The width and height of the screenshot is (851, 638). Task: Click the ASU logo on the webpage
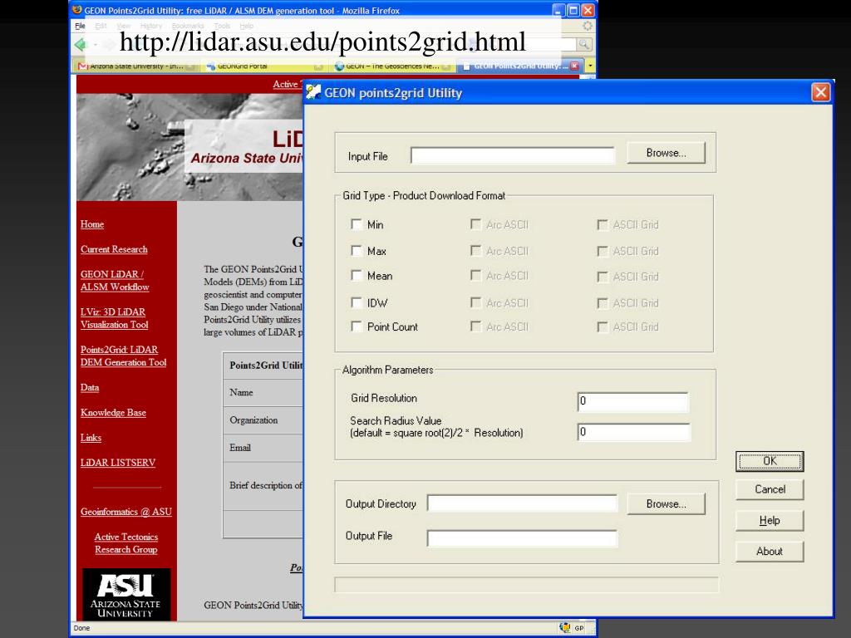(126, 595)
